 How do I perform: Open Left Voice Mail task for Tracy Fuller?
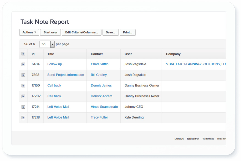[58, 117]
